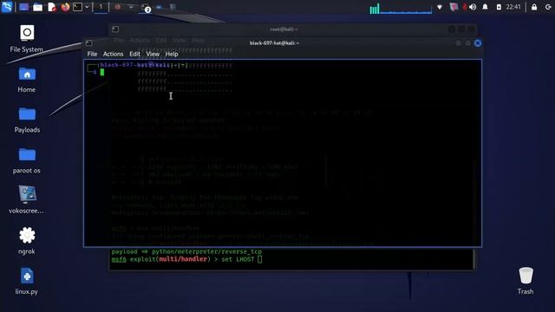Click the CPU graph monitor in the panel
The width and height of the screenshot is (555, 312).
(401, 8)
